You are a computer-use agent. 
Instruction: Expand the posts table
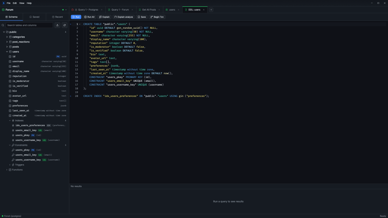click(7, 47)
